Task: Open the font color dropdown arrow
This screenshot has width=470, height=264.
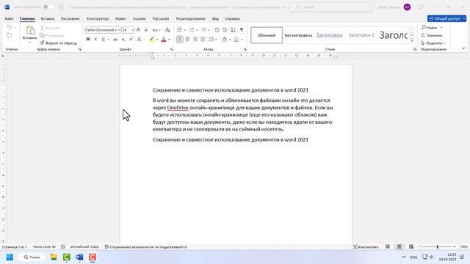Action: pos(169,40)
